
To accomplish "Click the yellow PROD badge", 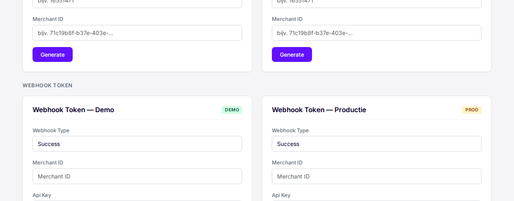I will (472, 110).
